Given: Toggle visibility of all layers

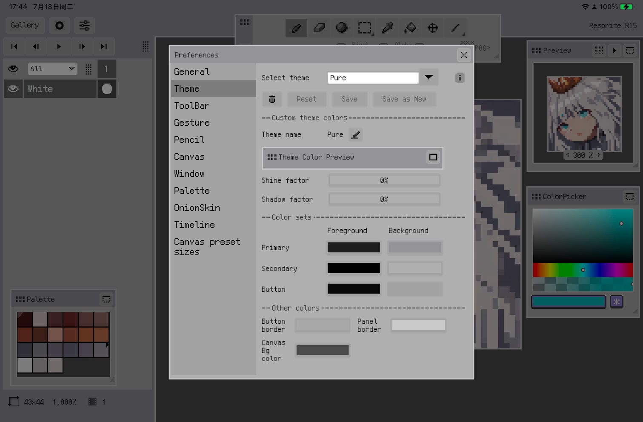Looking at the screenshot, I should click(14, 68).
